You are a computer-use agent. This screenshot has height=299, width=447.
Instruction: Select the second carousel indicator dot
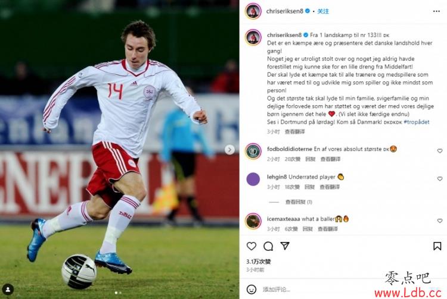tap(120, 292)
